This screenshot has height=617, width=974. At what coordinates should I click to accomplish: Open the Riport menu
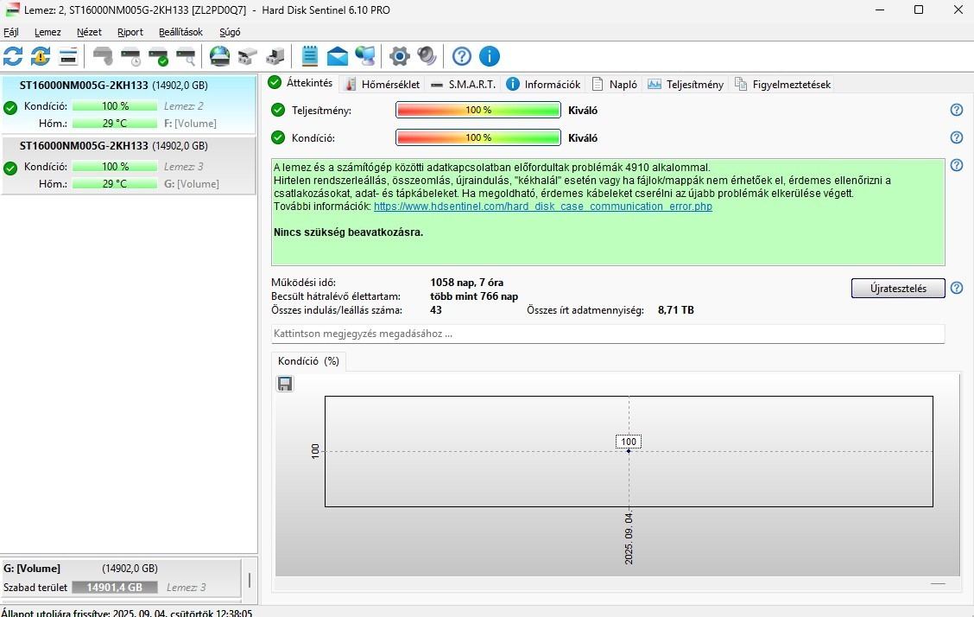(x=130, y=32)
